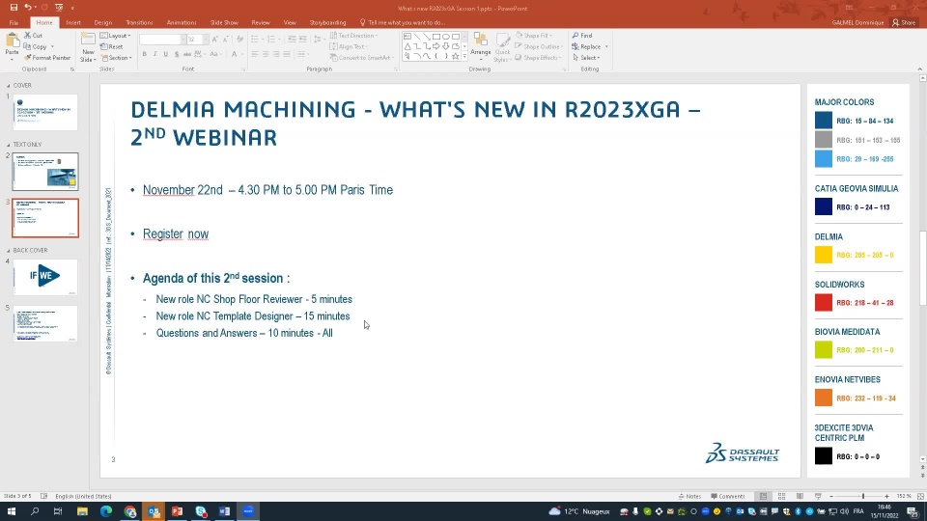Reset slide layout with Reset button
Screen dimensions: 927x521
(x=112, y=46)
